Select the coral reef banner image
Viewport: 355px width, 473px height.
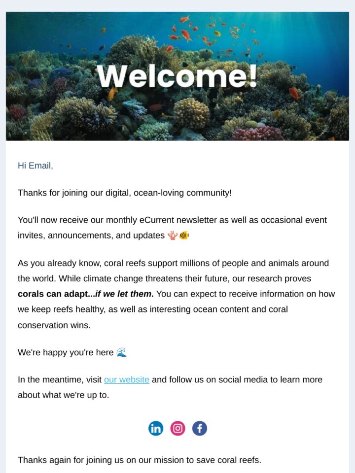(x=177, y=76)
